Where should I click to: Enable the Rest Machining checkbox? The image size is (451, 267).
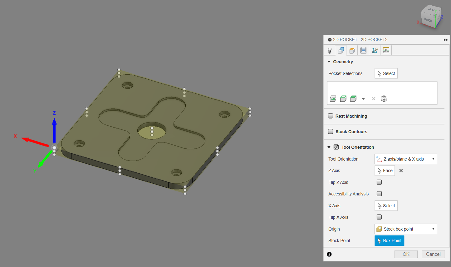(x=331, y=116)
